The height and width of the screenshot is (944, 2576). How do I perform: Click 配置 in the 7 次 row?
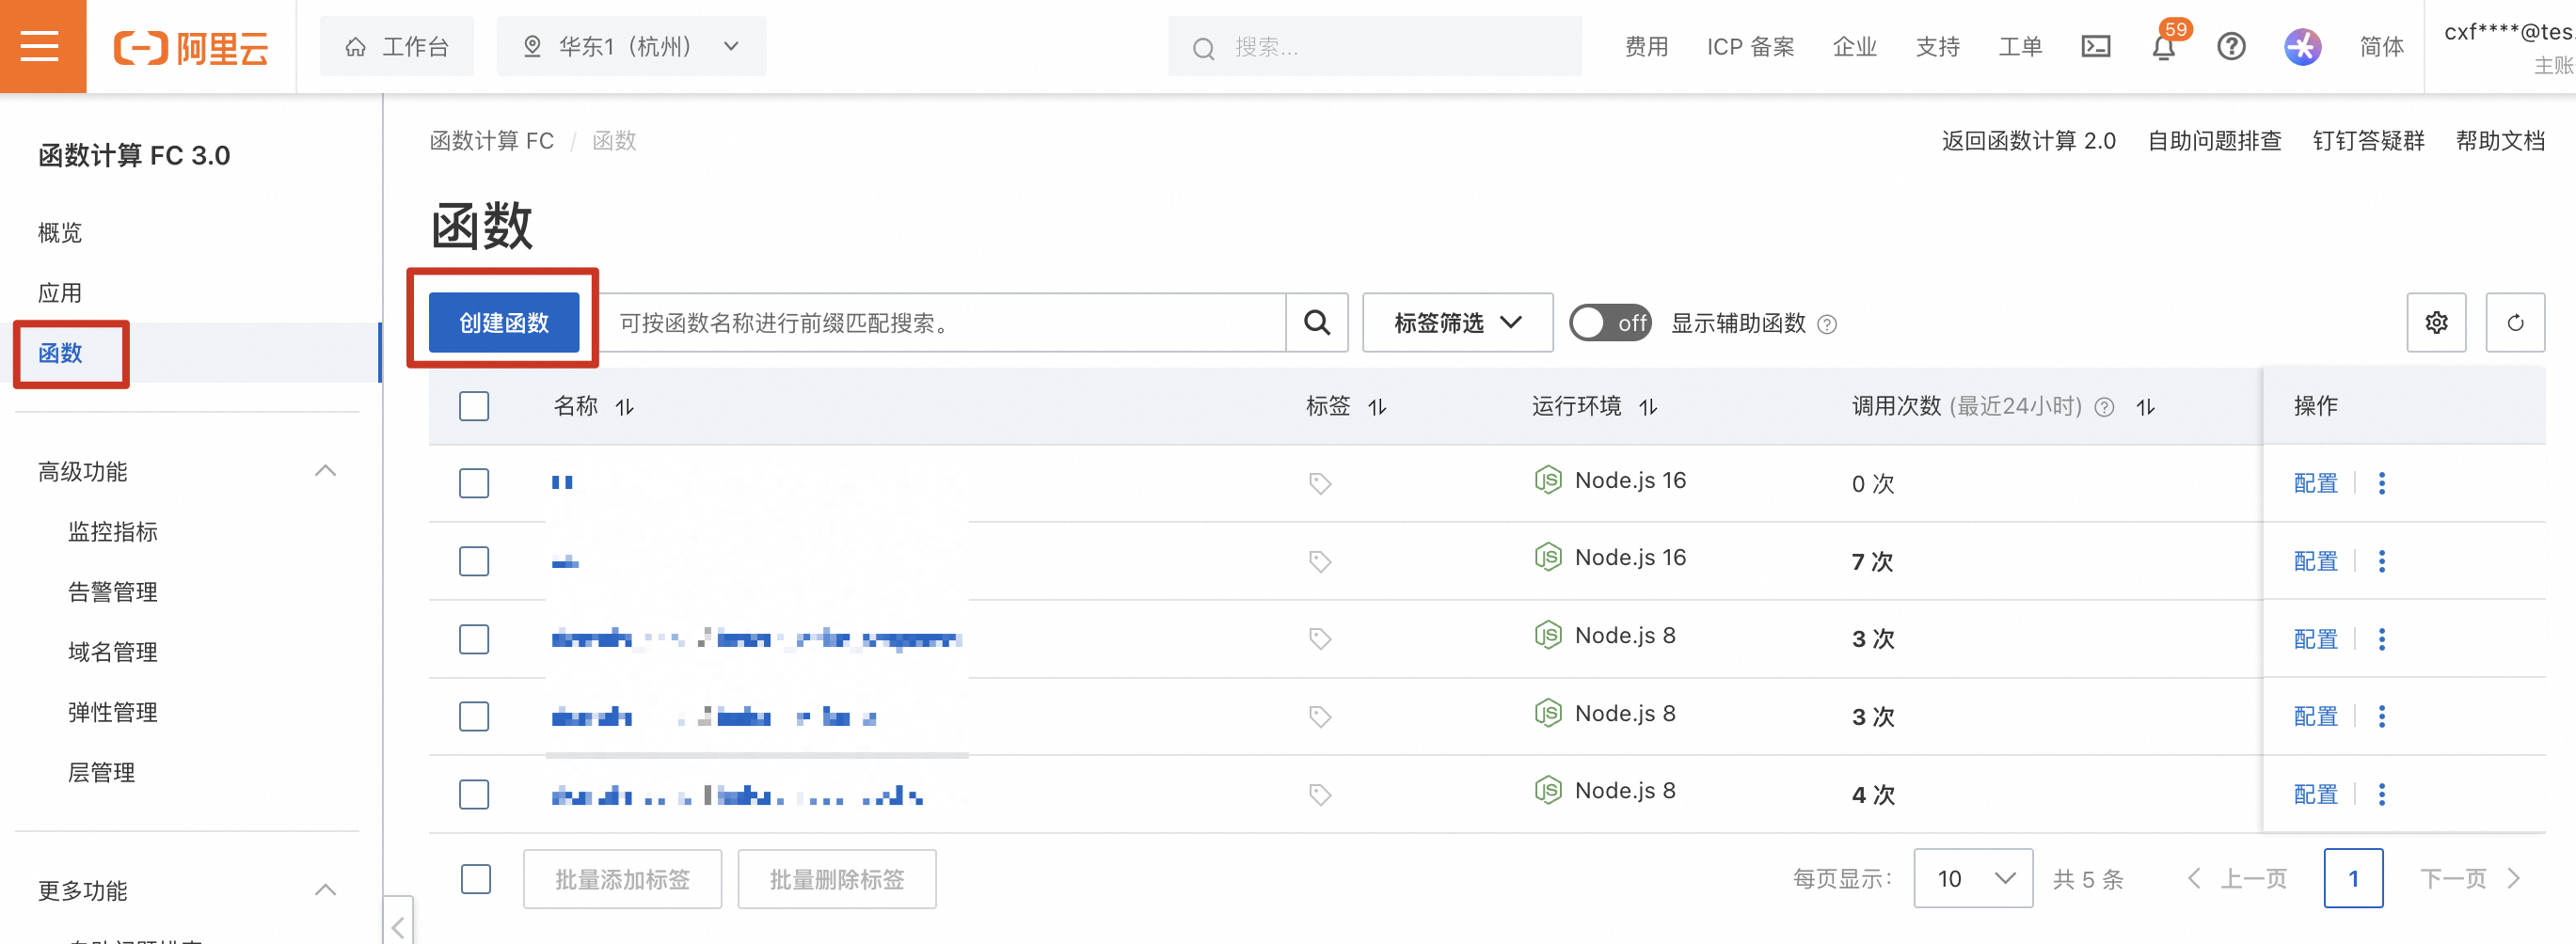(x=2315, y=561)
